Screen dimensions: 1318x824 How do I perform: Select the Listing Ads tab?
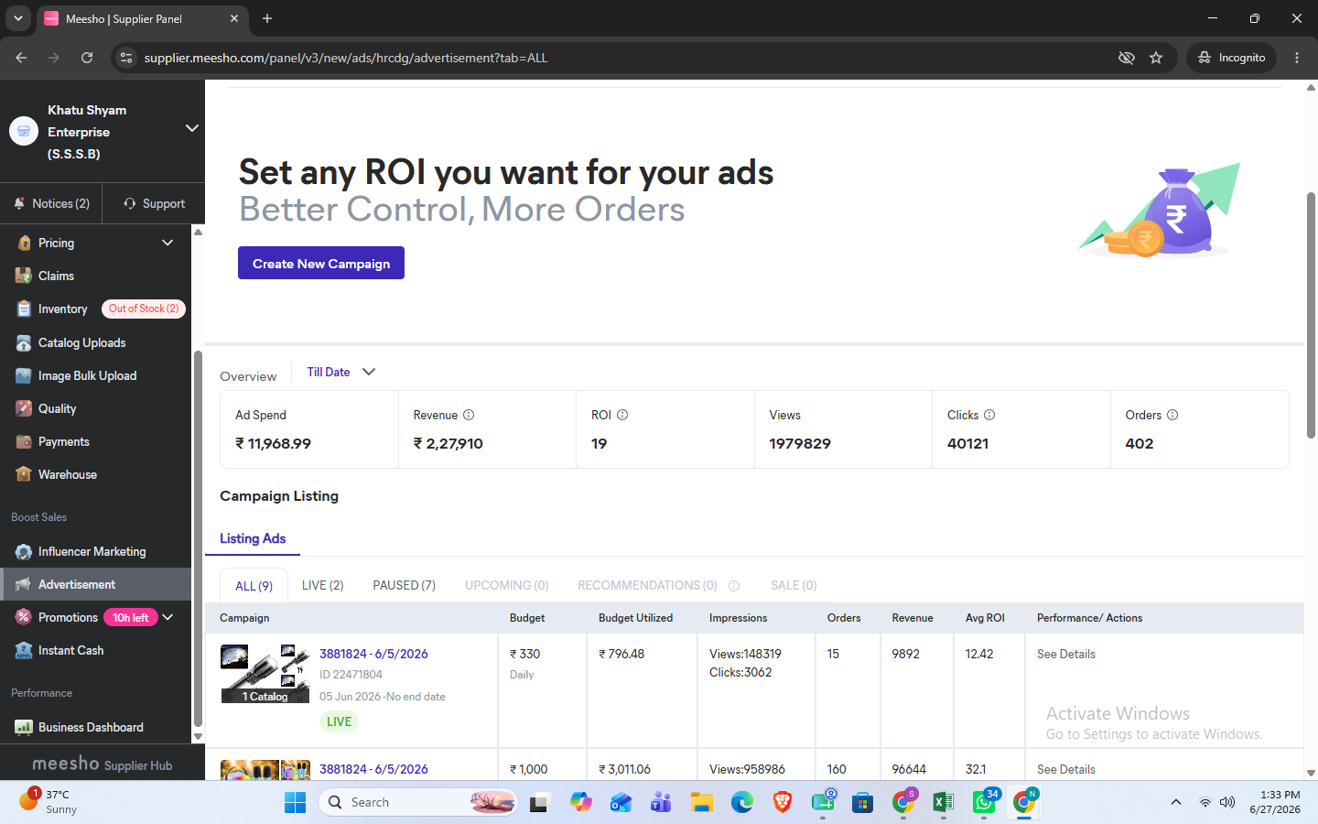click(x=253, y=538)
